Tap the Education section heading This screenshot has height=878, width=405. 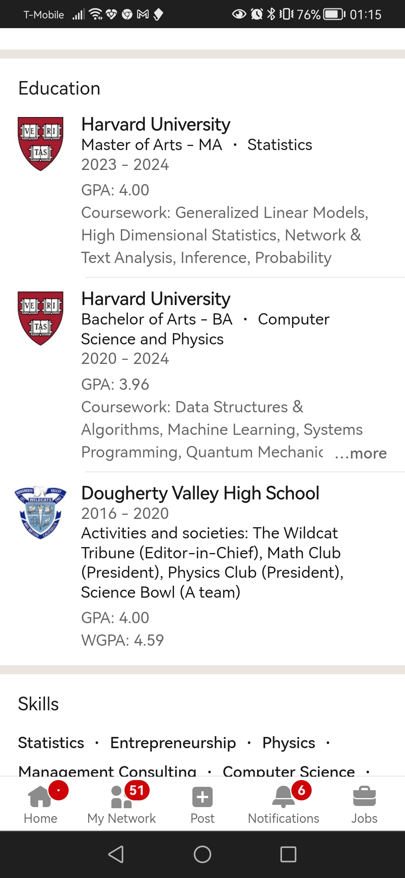[x=59, y=89]
